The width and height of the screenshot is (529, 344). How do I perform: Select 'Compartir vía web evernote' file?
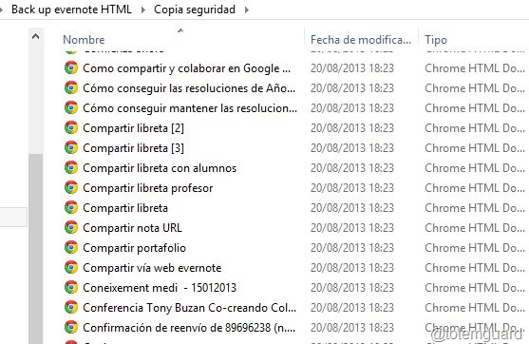pos(152,268)
